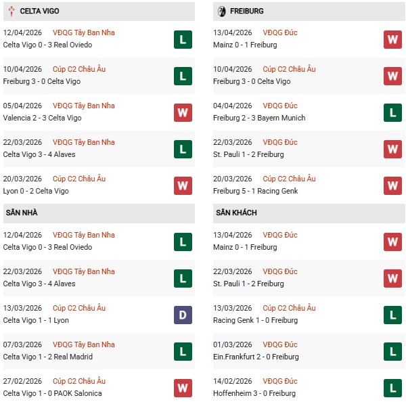This screenshot has width=406, height=402.
Task: Open the CELTA VIGO team header
Action: [42, 12]
